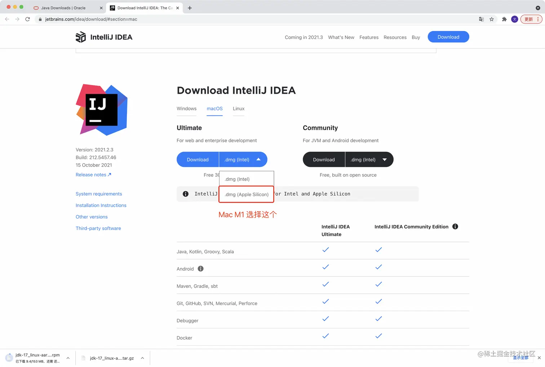Viewport: 545px width, 367px height.
Task: Click the Ultimate checkmark in Git, GitHub row
Action: point(325,301)
